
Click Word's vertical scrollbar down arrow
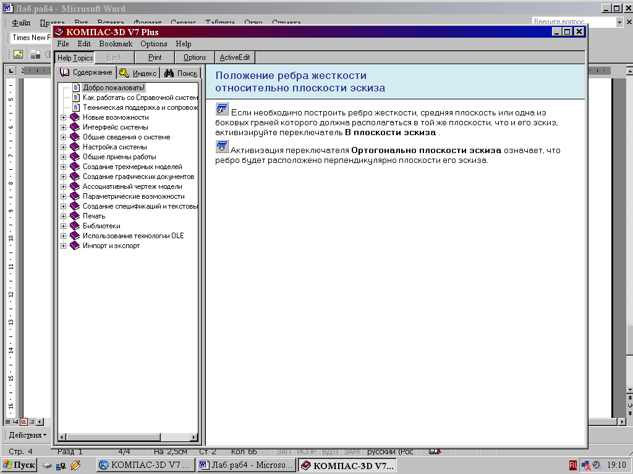pos(629,390)
